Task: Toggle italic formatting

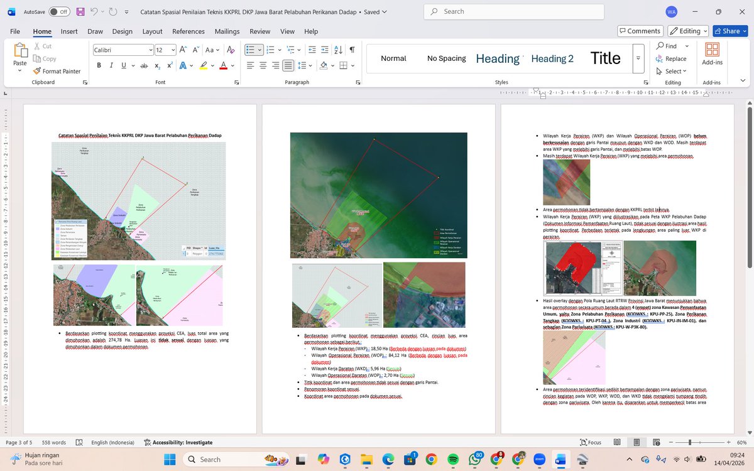Action: pos(111,65)
